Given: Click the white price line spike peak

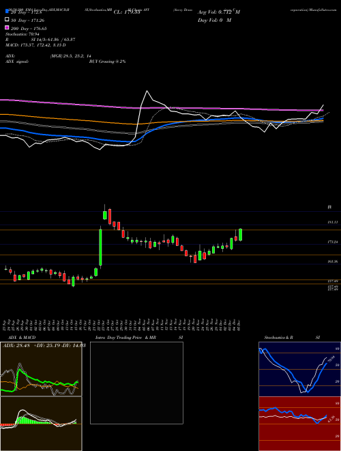Looking at the screenshot, I should [147, 91].
